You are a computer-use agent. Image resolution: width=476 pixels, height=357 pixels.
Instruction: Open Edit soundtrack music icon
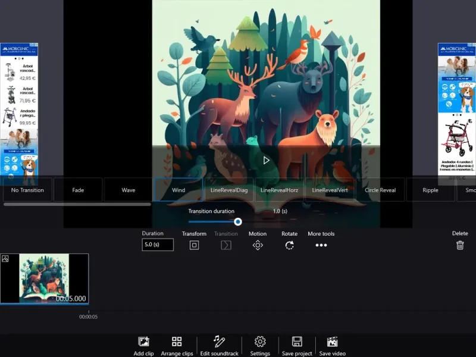coord(219,342)
